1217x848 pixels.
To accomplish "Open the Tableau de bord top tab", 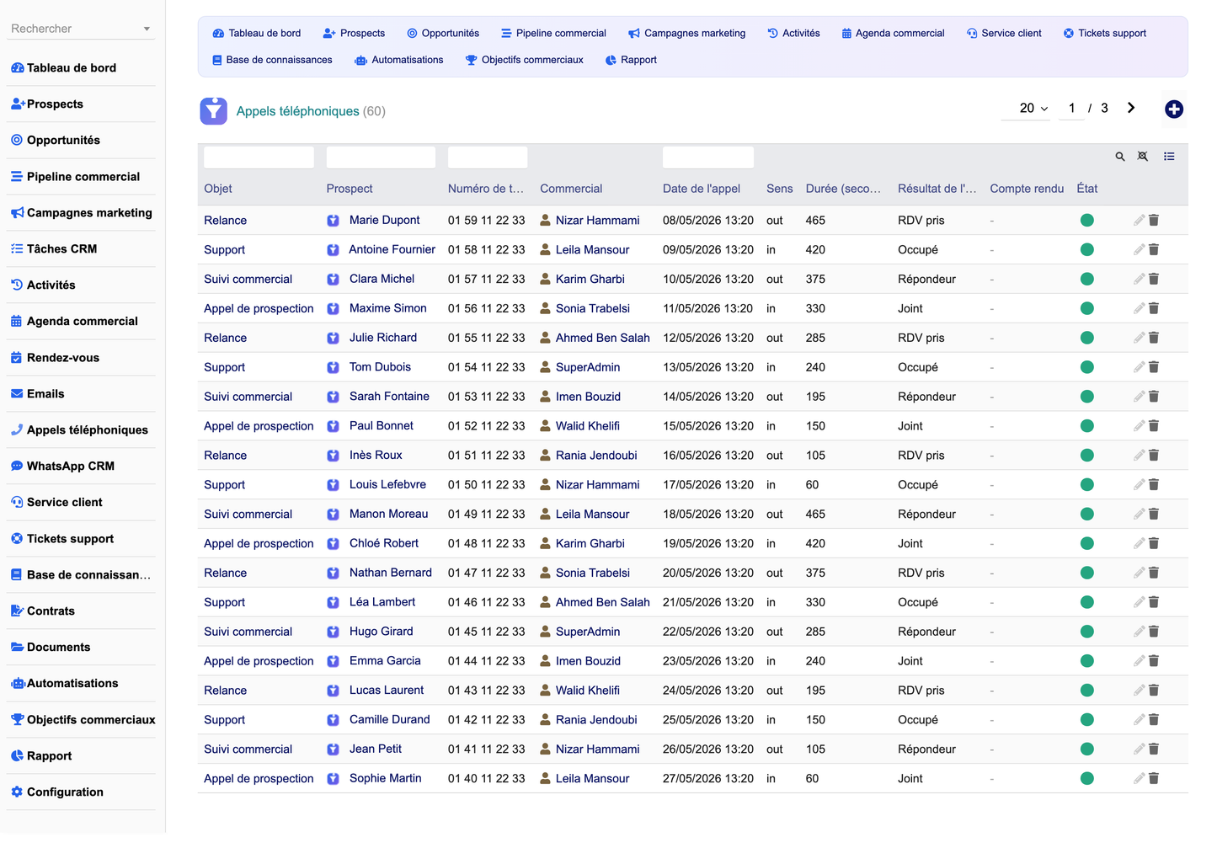I will pos(257,34).
